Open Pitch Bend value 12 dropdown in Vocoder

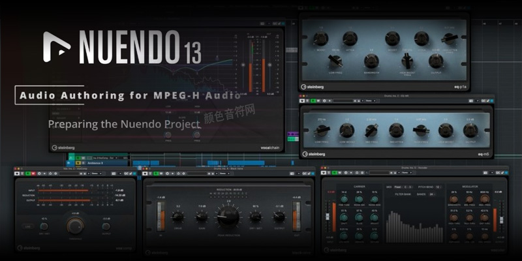439,187
